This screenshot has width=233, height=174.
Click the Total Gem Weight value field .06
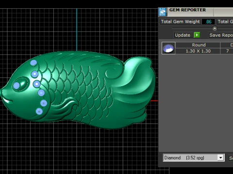pos(208,22)
